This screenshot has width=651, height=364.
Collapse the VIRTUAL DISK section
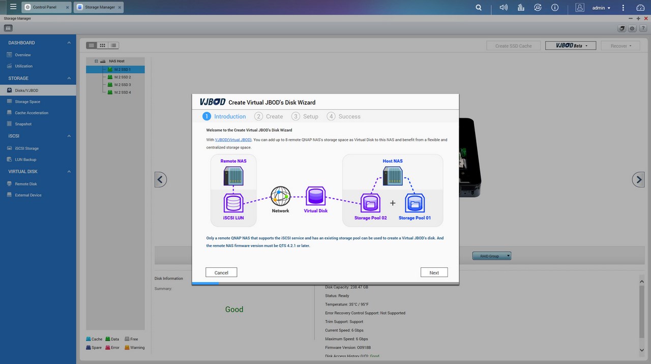tap(69, 172)
